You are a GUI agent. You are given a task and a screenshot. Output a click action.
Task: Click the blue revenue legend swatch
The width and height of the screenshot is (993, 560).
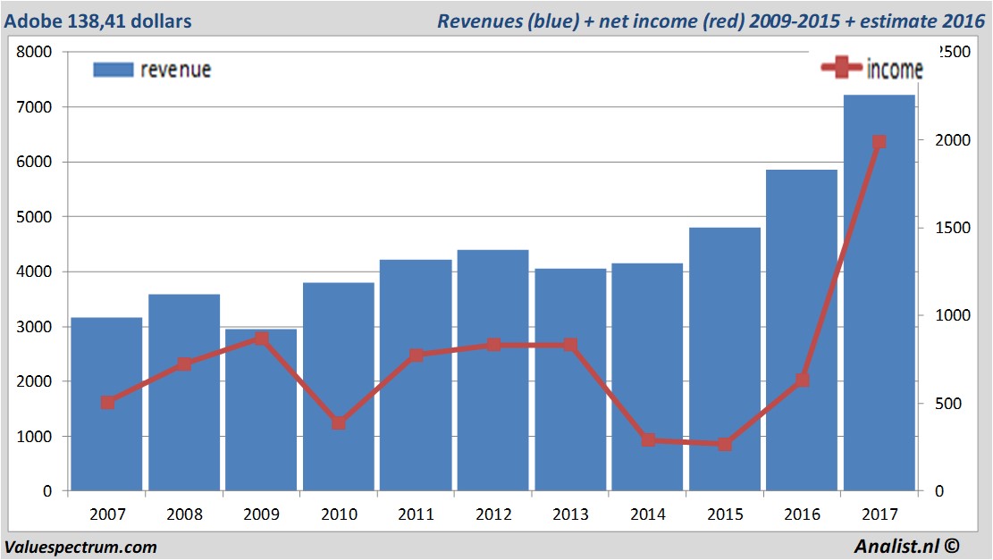point(114,70)
